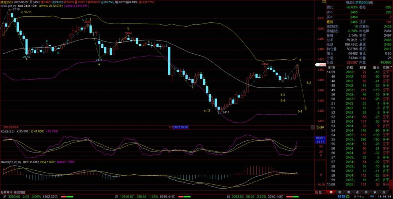Toggle the KDJ(9,3,3) indicator label
The height and width of the screenshot is (199, 393).
pyautogui.click(x=8, y=131)
